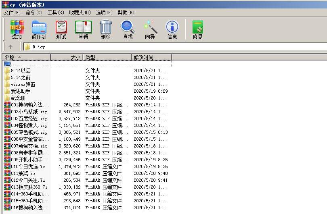The width and height of the screenshot is (327, 214).
Task: Click the folder icon in the address bar
Action: pyautogui.click(x=27, y=47)
